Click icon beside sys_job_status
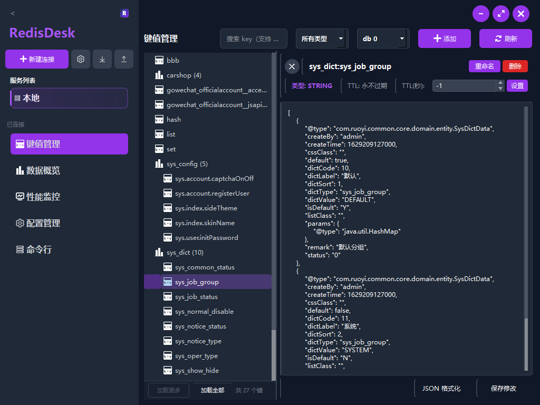 coord(168,297)
